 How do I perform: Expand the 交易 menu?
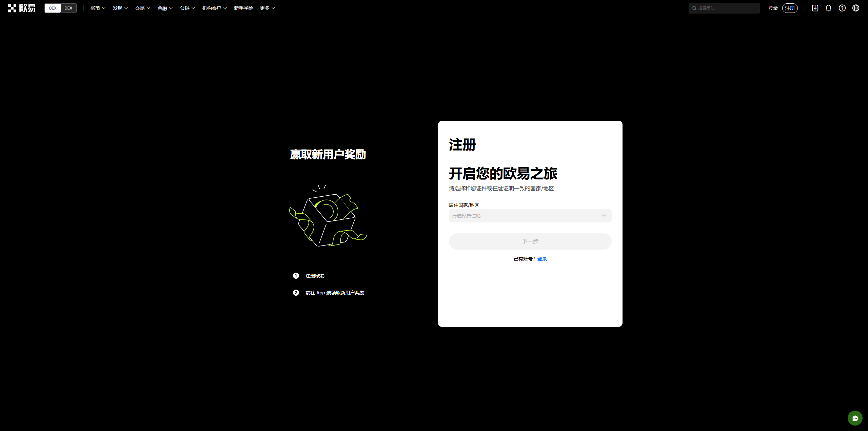pos(142,8)
